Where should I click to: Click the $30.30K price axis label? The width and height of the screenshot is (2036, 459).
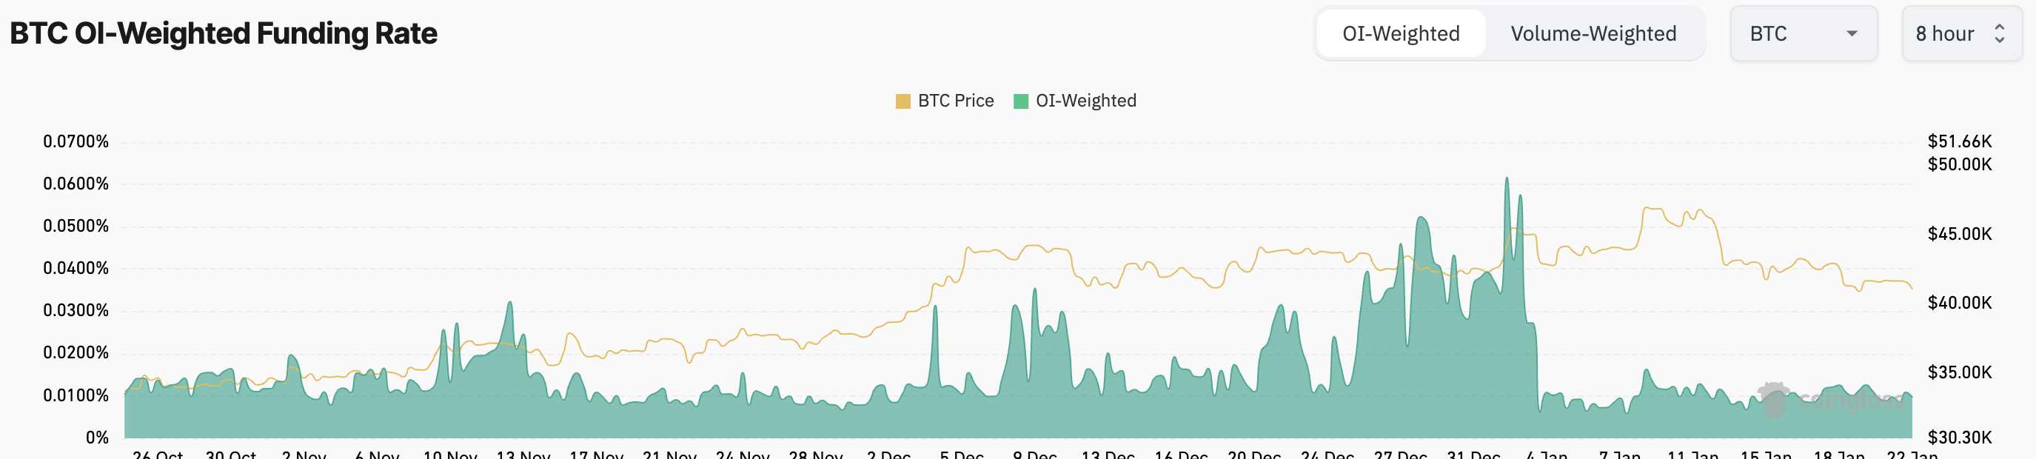pos(1959,437)
